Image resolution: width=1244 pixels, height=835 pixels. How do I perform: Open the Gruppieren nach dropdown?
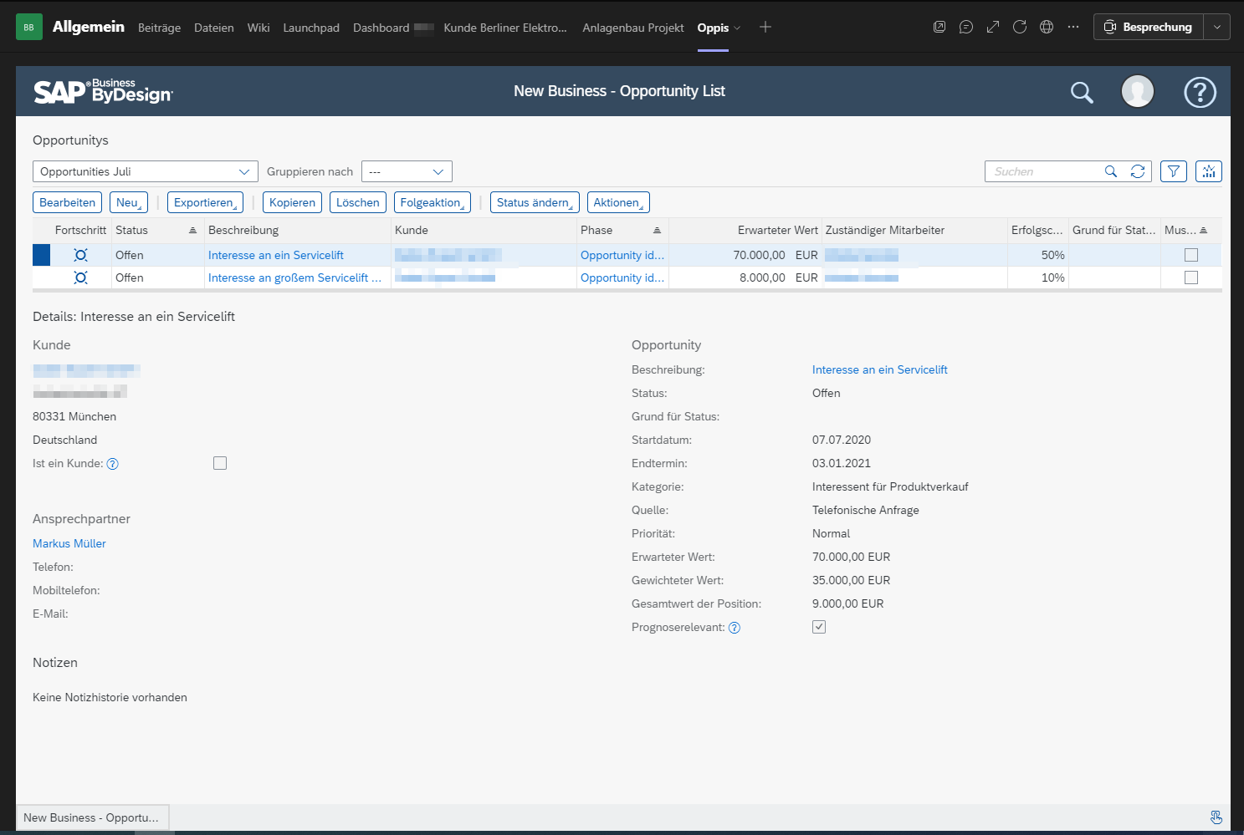(x=438, y=171)
